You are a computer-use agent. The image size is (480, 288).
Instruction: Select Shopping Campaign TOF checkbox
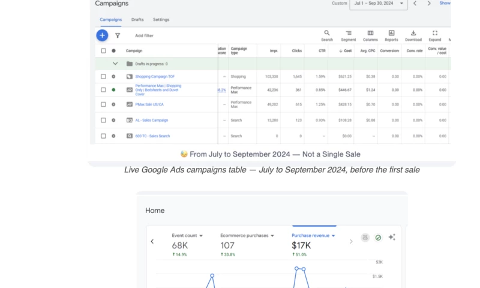103,77
